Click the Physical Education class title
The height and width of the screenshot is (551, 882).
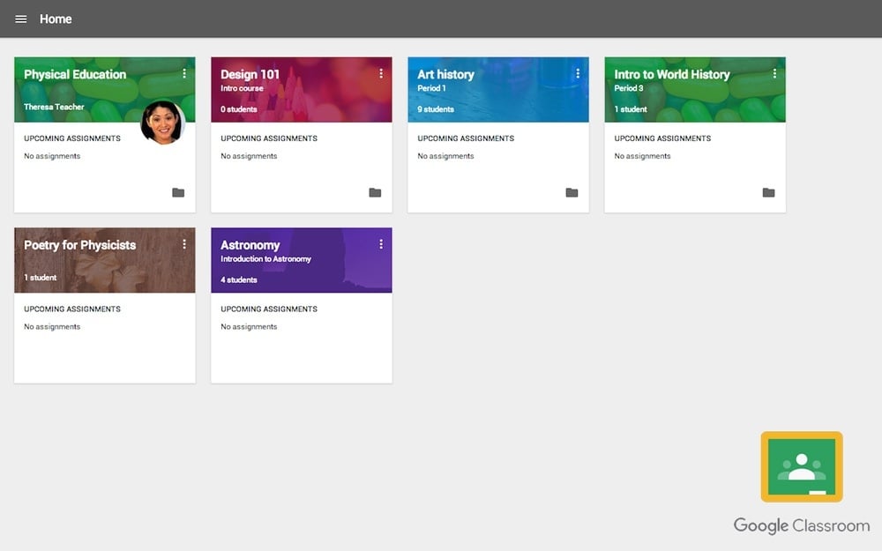point(73,75)
